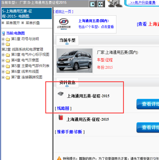
Task: Click 包含47个车型，点击查看 link
Action: click(96, 27)
